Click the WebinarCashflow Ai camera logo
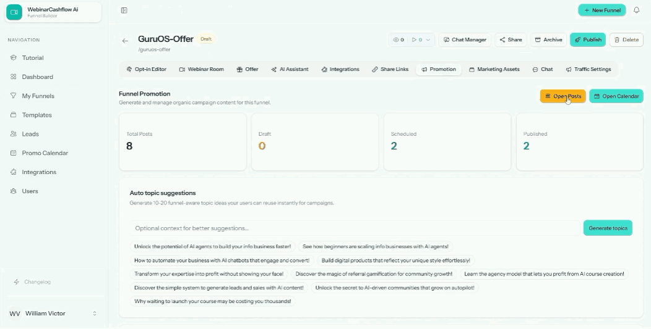 click(14, 12)
